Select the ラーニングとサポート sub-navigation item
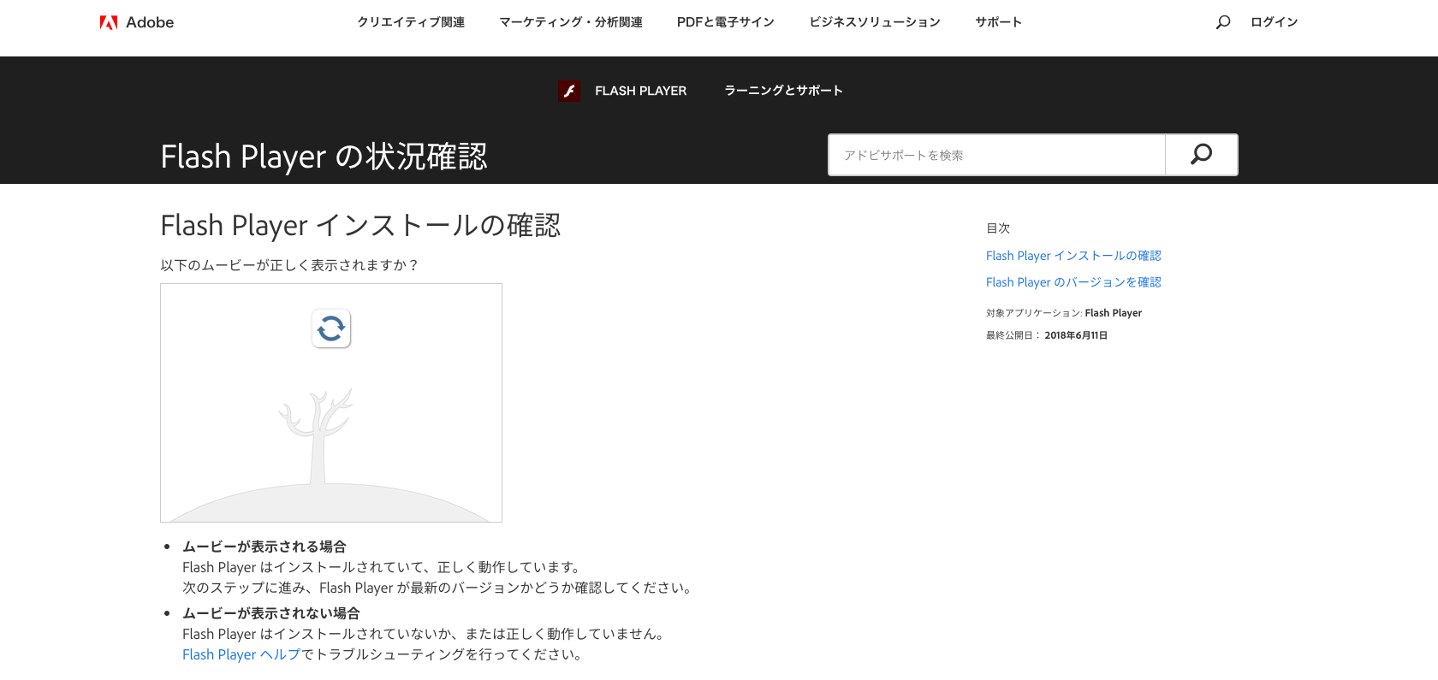The width and height of the screenshot is (1438, 680). [784, 91]
